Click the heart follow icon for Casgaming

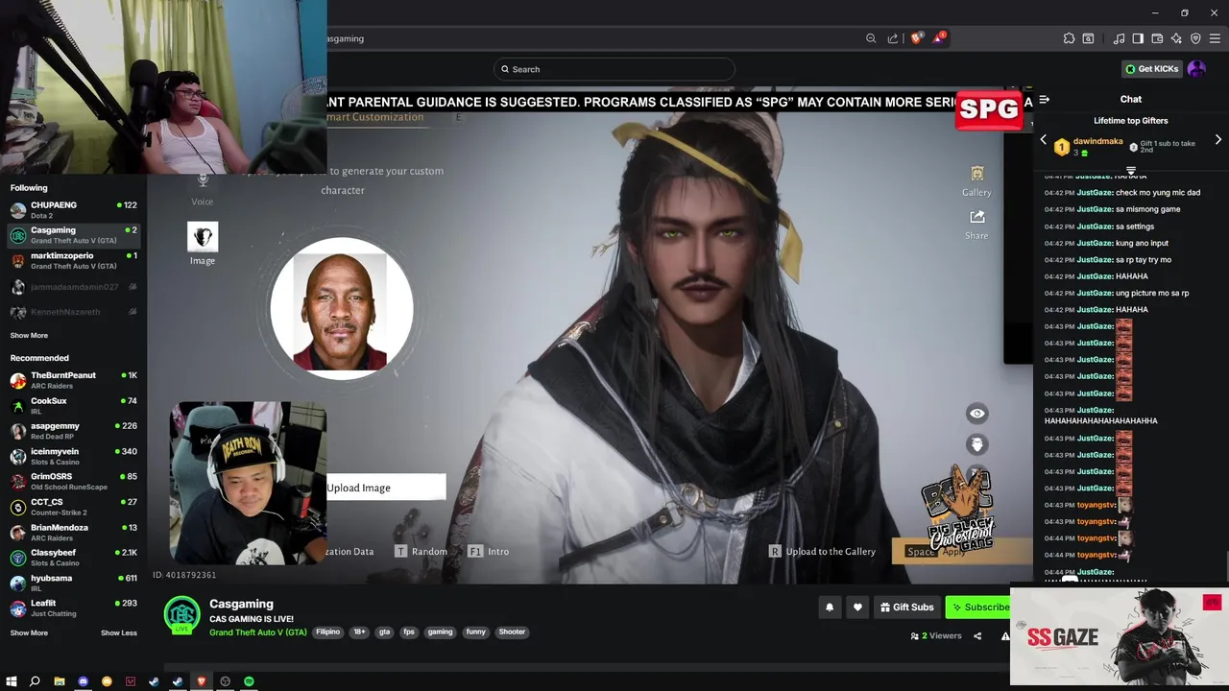point(857,607)
